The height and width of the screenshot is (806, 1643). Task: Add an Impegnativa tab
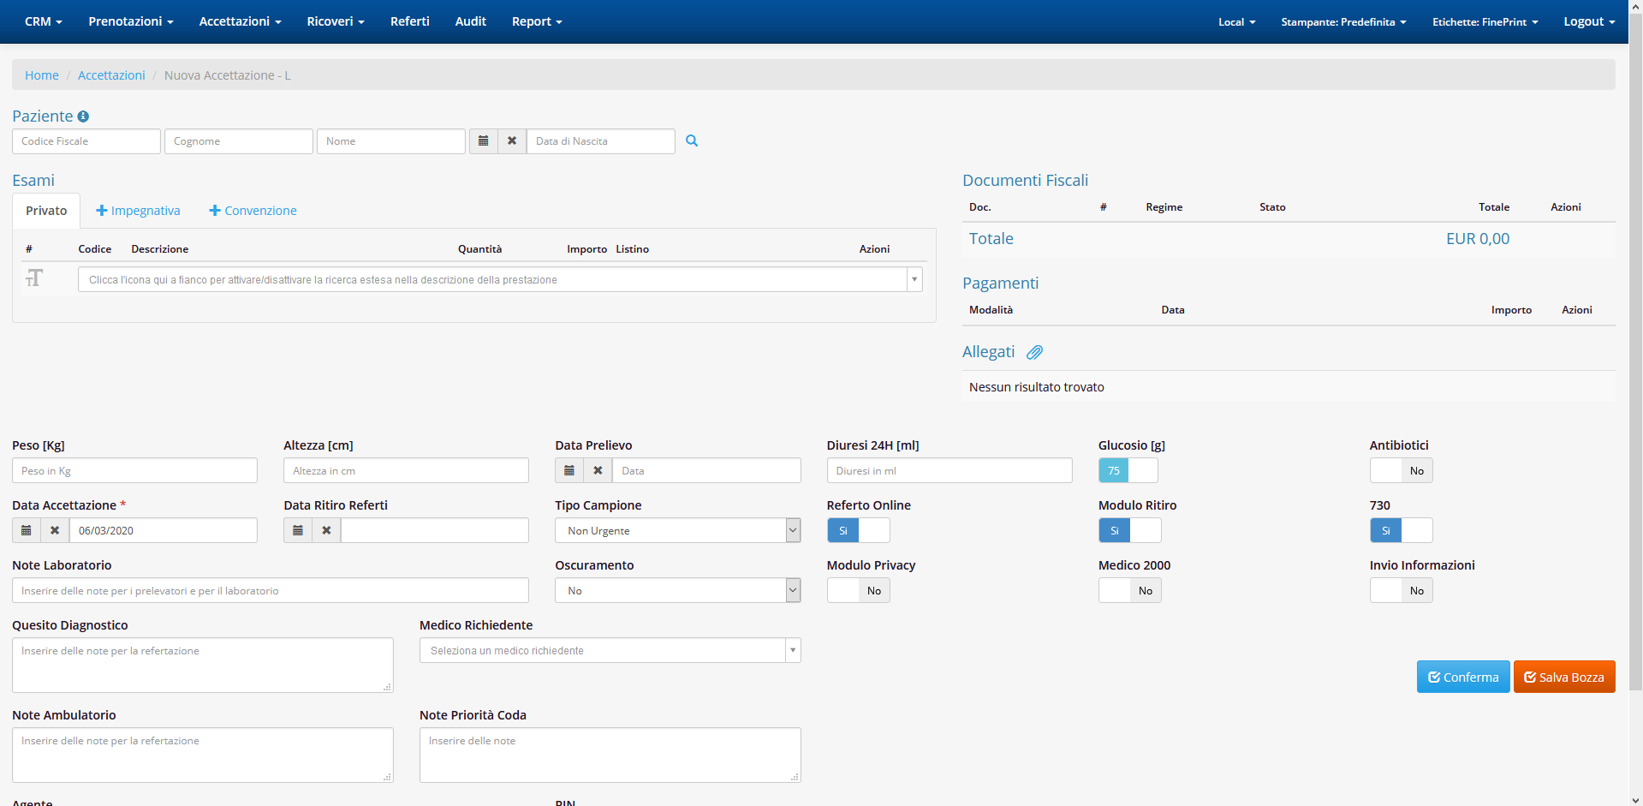tap(138, 211)
